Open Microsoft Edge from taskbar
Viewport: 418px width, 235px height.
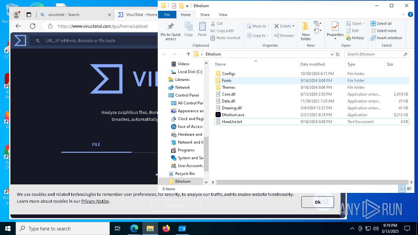pyautogui.click(x=134, y=228)
